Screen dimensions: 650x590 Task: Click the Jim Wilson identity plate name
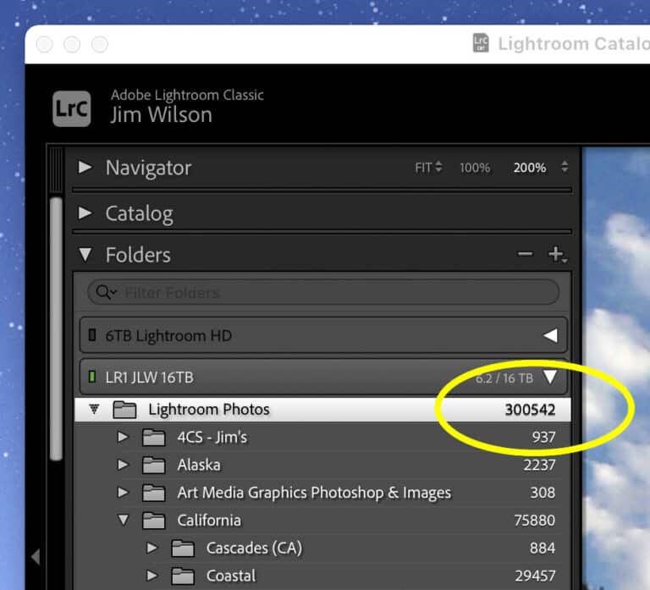click(162, 115)
